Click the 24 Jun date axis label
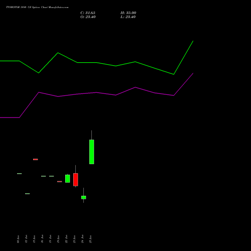The height and width of the screenshot is (251, 251). 82,239
